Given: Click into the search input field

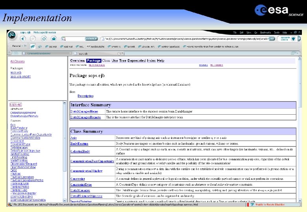Looking at the screenshot, I should tap(76, 38).
